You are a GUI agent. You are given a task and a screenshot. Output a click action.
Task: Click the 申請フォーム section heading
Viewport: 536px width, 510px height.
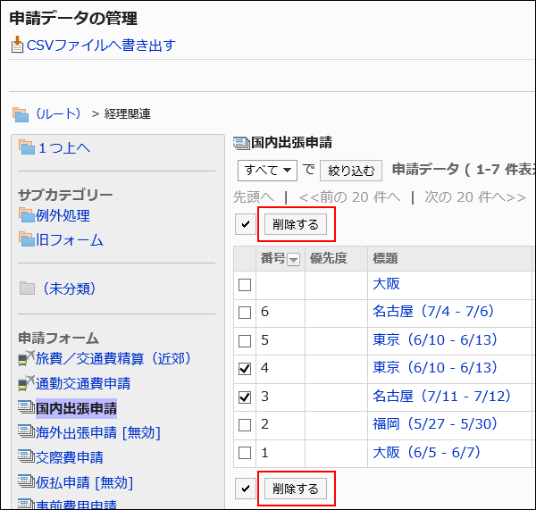(x=58, y=338)
